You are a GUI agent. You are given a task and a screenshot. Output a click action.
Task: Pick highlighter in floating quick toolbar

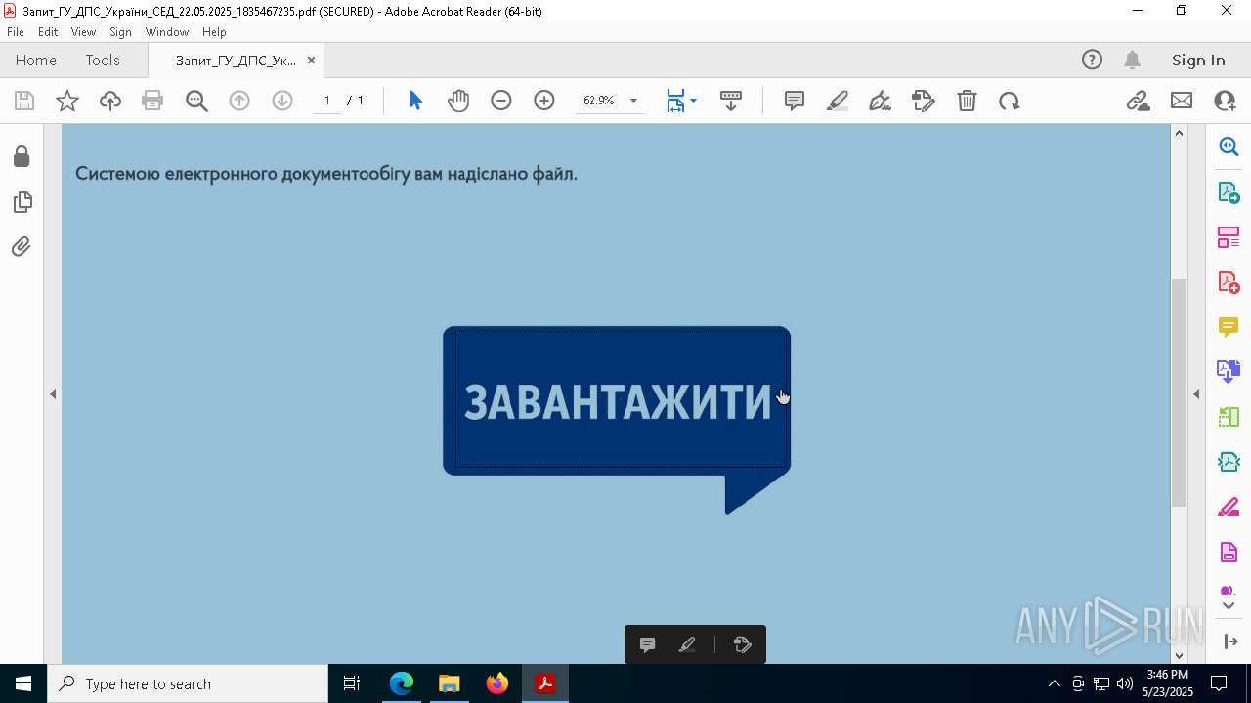click(x=687, y=644)
